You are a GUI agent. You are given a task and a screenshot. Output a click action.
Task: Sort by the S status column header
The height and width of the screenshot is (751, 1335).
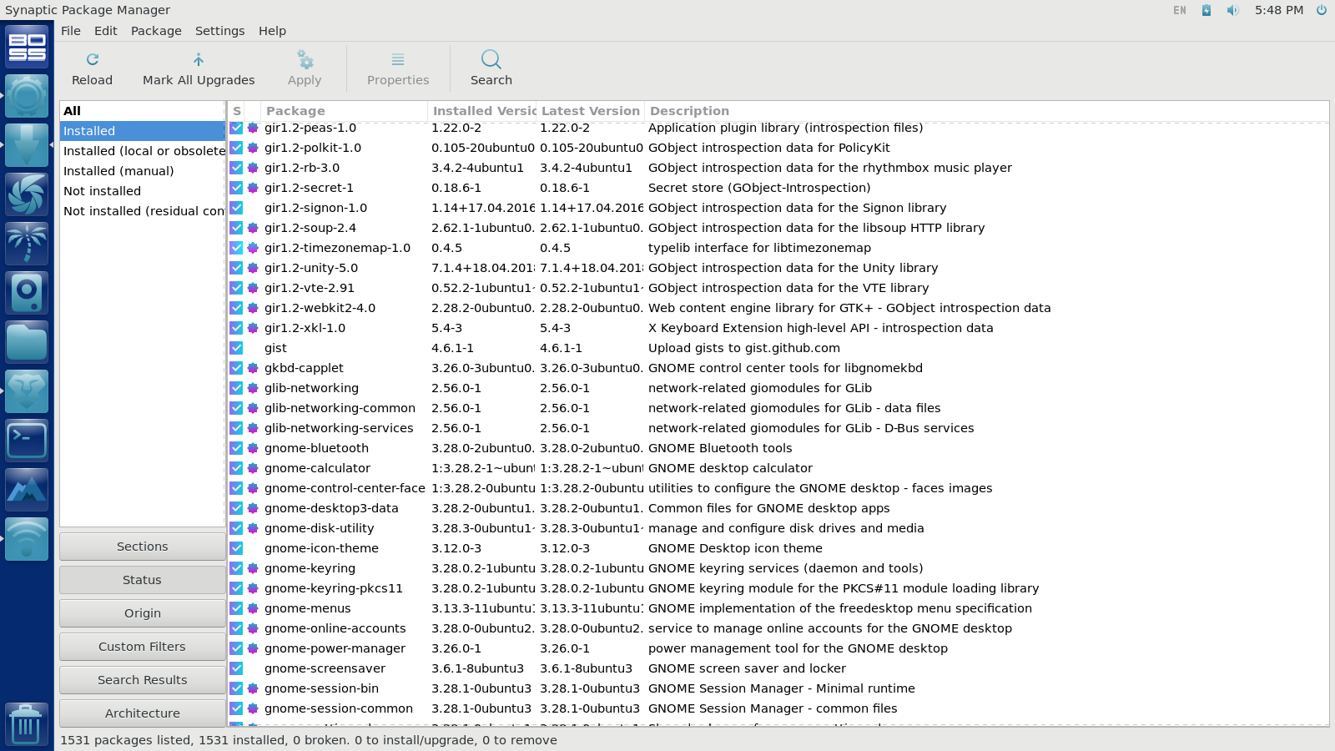[237, 111]
